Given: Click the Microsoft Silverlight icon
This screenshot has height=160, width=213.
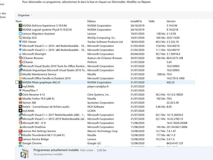Looking at the screenshot, I should click(x=21, y=54).
